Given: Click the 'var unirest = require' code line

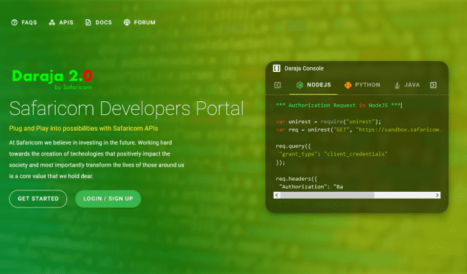Looking at the screenshot, I should coord(328,122).
